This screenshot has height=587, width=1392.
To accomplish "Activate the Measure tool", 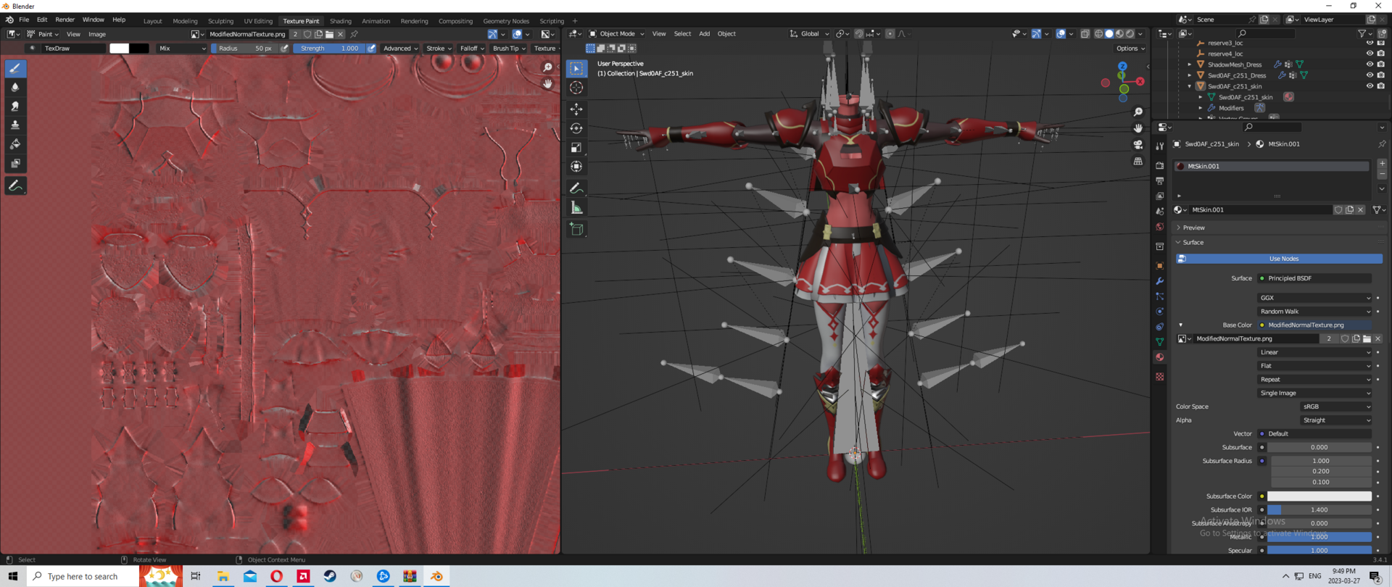I will [576, 208].
